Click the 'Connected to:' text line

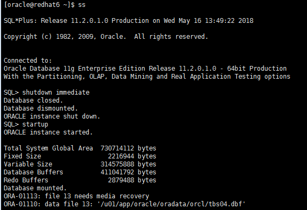coord(28,61)
